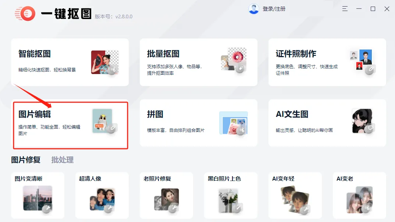The image size is (395, 222).
Task: Launch the 超清人像 tool
Action: click(102, 195)
